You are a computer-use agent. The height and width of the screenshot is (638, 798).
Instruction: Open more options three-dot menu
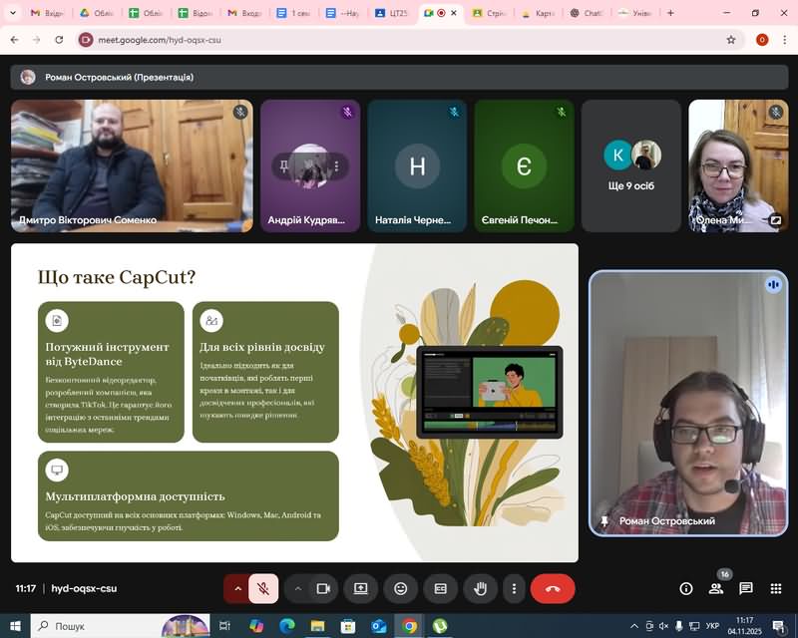click(513, 588)
